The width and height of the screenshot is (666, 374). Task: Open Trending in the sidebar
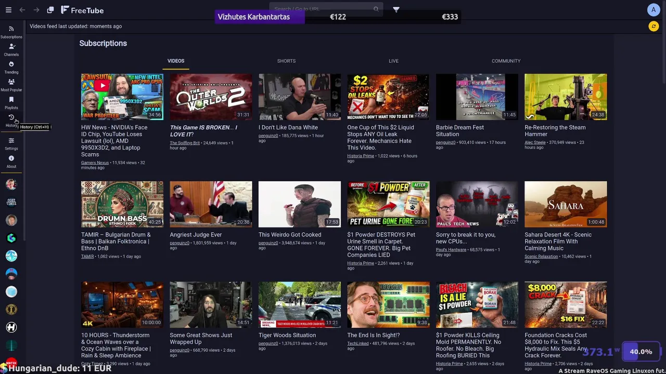[11, 68]
